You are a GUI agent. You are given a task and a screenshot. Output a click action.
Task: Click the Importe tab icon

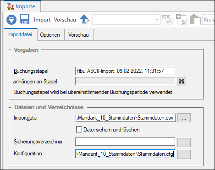pos(11,6)
